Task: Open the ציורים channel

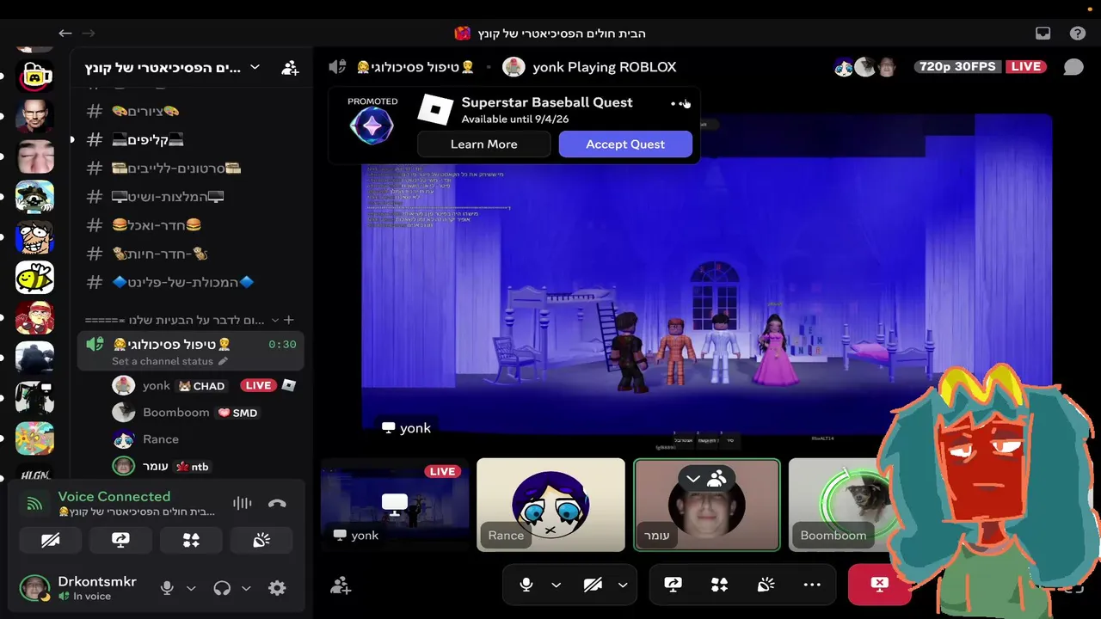Action: [189, 111]
